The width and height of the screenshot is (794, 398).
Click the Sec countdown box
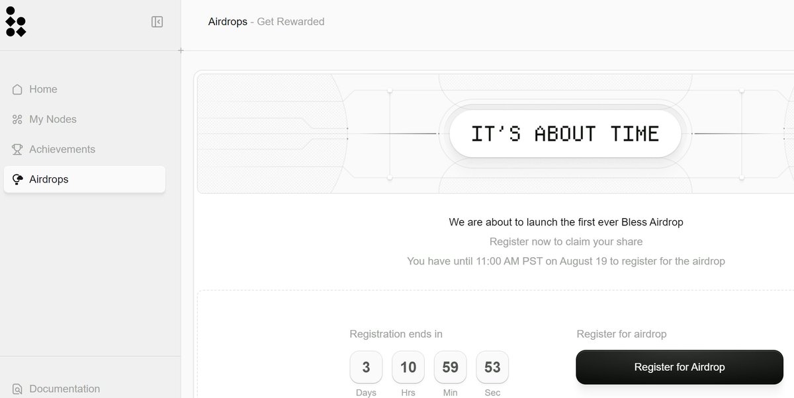[492, 367]
